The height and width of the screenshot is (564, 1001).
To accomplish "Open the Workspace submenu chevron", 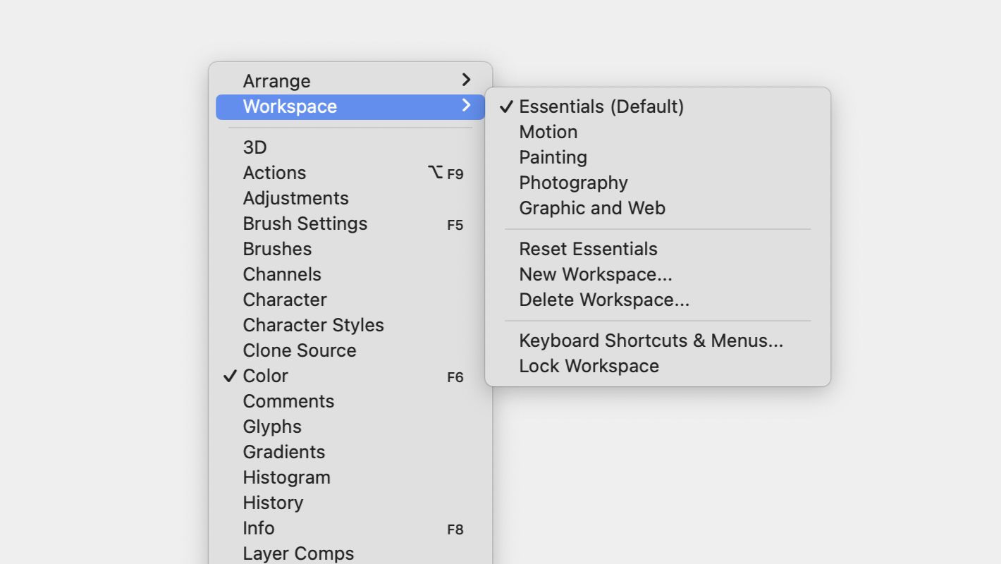I will pyautogui.click(x=465, y=106).
